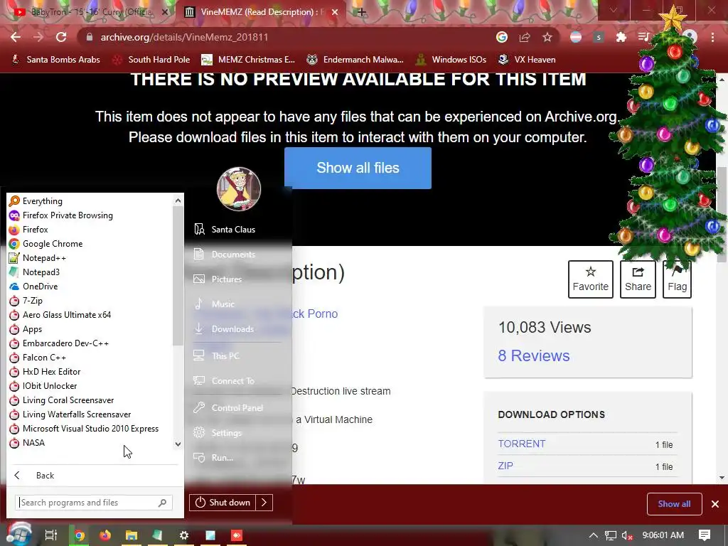
Task: Open the shut down options arrow
Action: (x=264, y=503)
